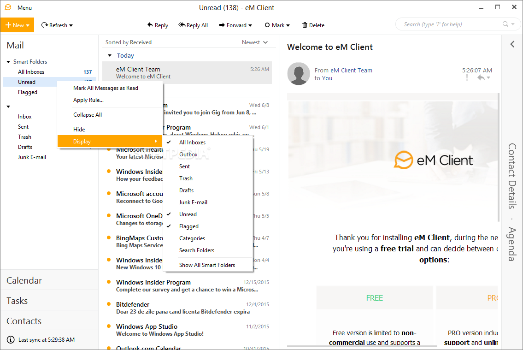The width and height of the screenshot is (523, 350).
Task: Click the eM Client logo icon in the title bar
Action: (8, 7)
